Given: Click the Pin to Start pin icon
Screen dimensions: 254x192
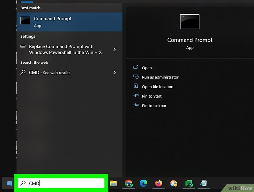Looking at the screenshot, I should pyautogui.click(x=136, y=95).
